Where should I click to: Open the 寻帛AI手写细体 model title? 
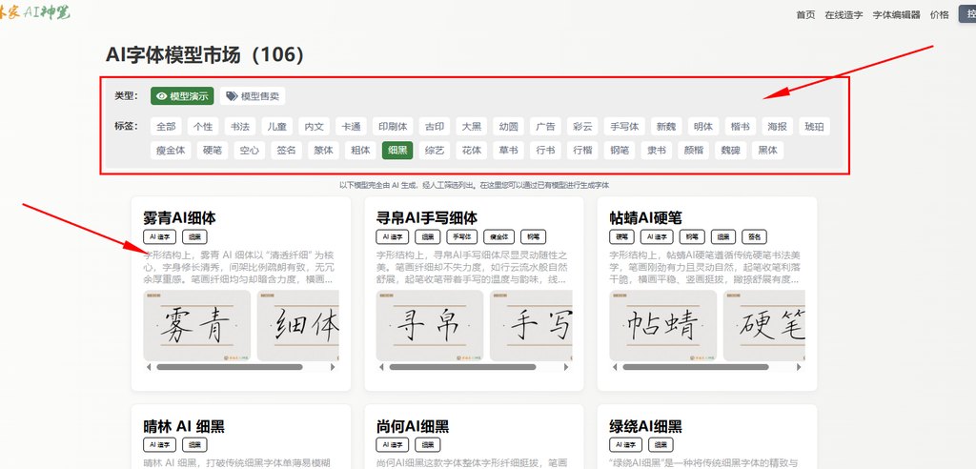(x=427, y=218)
